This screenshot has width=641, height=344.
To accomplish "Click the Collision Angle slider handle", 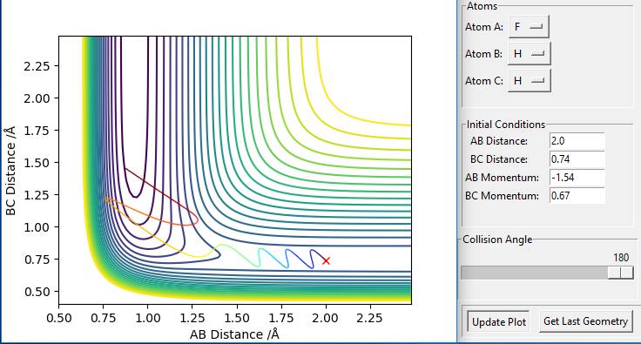I will (621, 273).
